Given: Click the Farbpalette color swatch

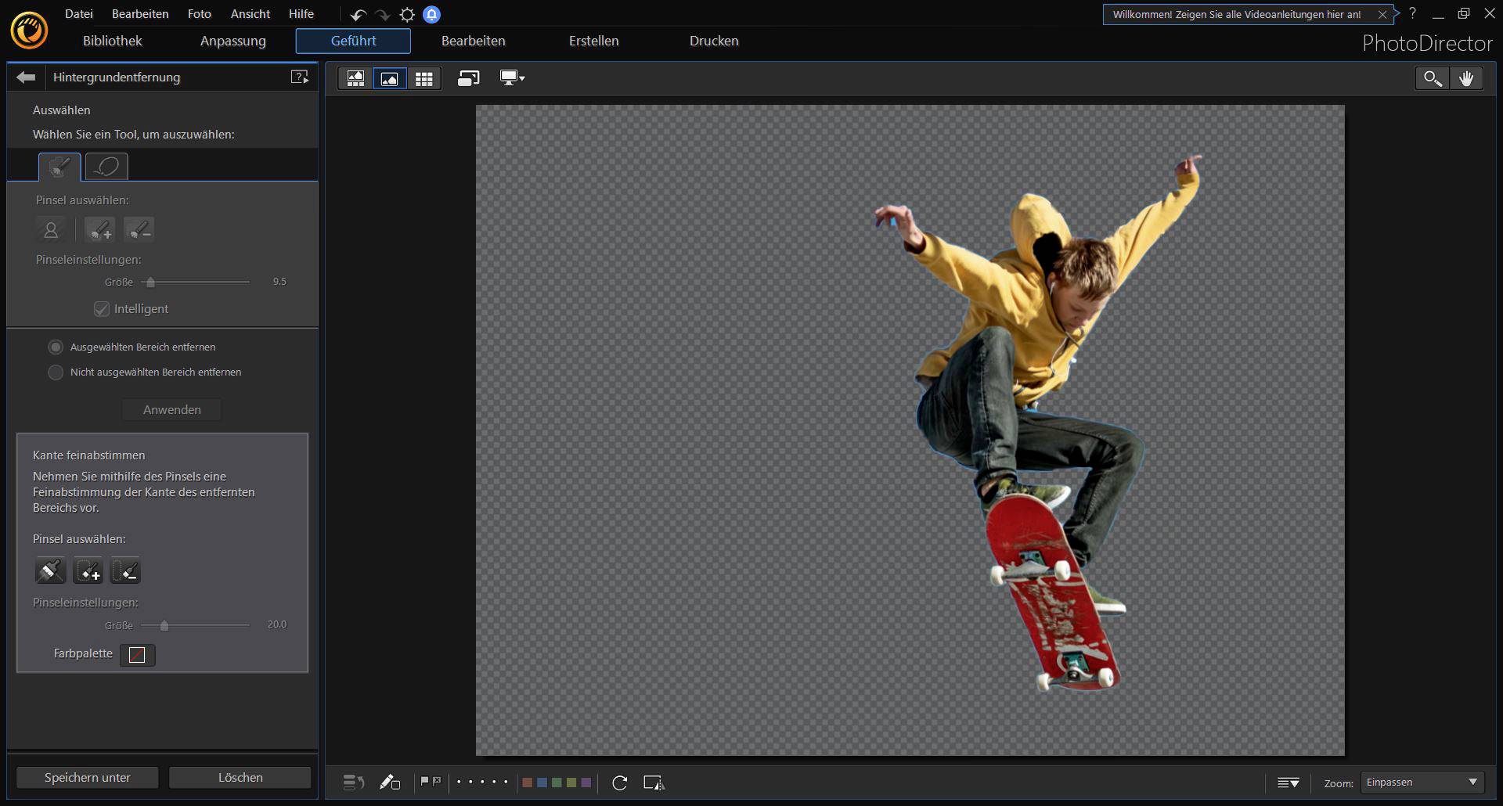Looking at the screenshot, I should tap(137, 655).
